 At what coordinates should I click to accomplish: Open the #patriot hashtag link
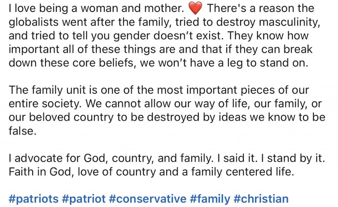tap(84, 199)
